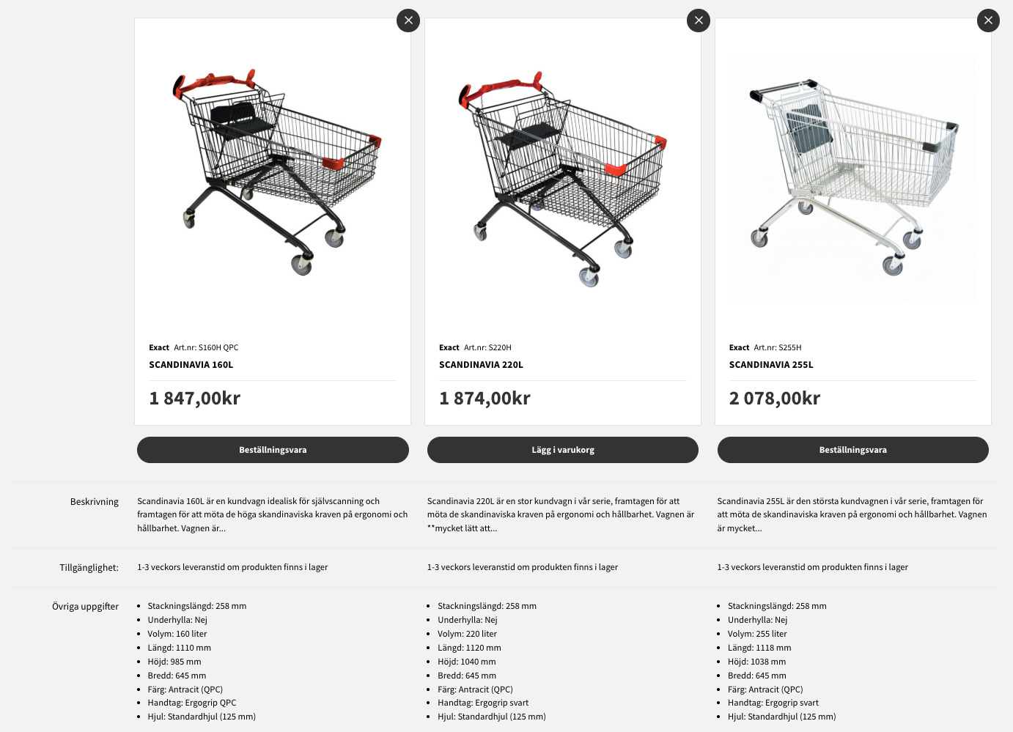
Task: Open the Scandinavia 160L cart image
Action: [x=273, y=172]
